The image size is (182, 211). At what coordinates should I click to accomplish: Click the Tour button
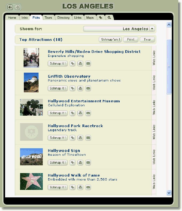tap(147, 40)
